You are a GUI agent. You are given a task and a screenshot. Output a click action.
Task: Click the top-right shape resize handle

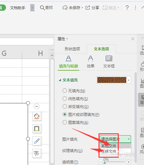pos(28,103)
